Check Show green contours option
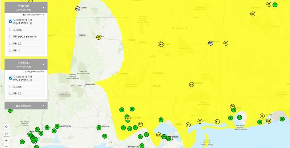 coord(24,72)
